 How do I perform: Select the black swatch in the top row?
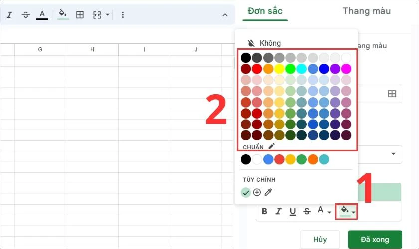246,58
